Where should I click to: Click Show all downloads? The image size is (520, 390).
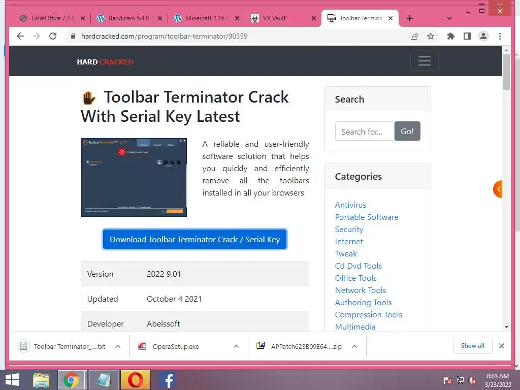point(473,346)
